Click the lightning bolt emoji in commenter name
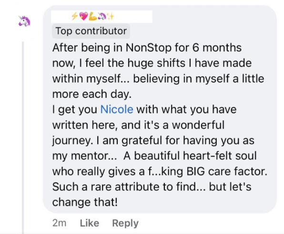Image resolution: width=284 pixels, height=234 pixels. [74, 16]
